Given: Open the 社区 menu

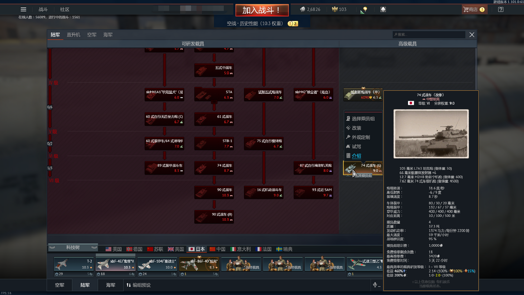Looking at the screenshot, I should tap(65, 9).
